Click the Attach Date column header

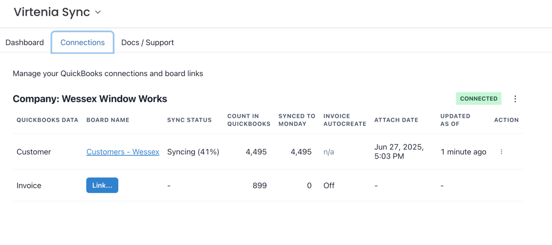tap(396, 120)
